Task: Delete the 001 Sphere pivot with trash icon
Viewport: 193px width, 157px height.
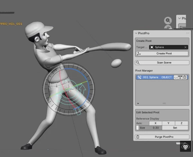Action: tap(185, 77)
